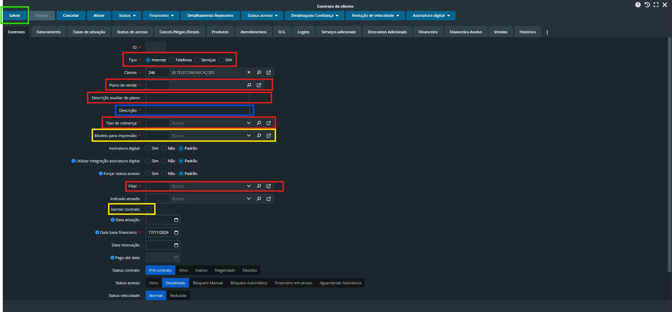Image resolution: width=672 pixels, height=312 pixels.
Task: Open the three-dot more tabs menu
Action: [x=547, y=32]
